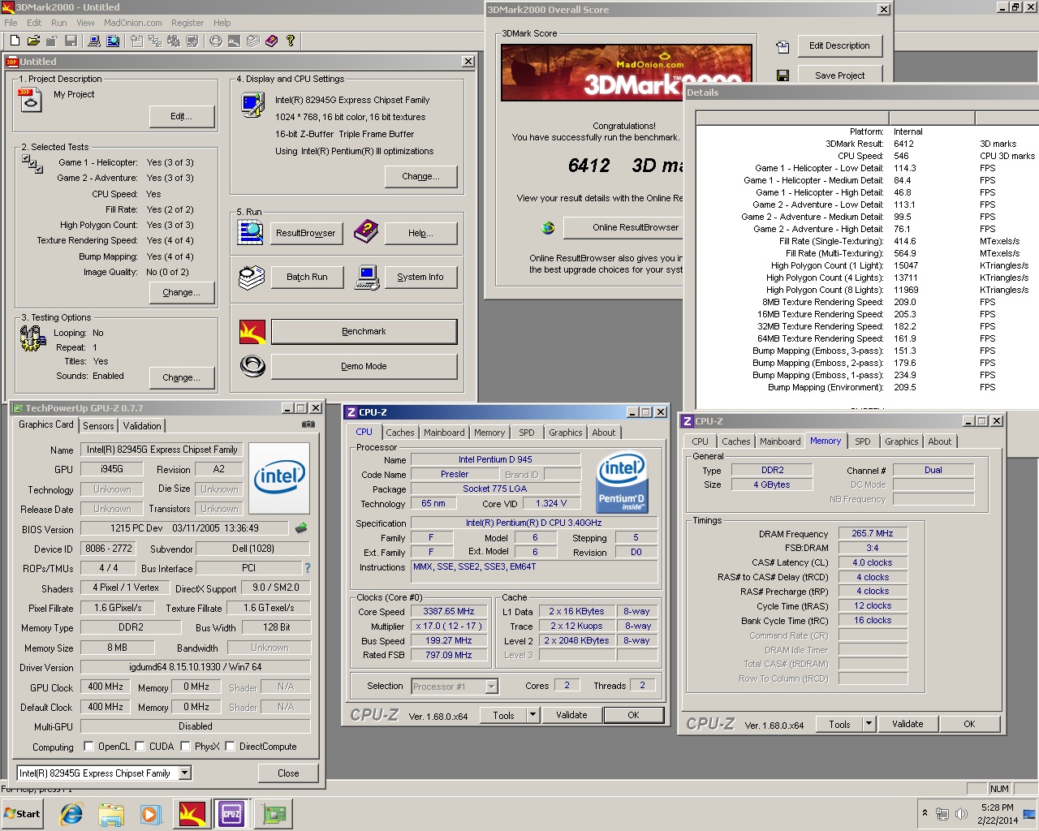
Task: Click the Benchmark button
Action: (364, 331)
